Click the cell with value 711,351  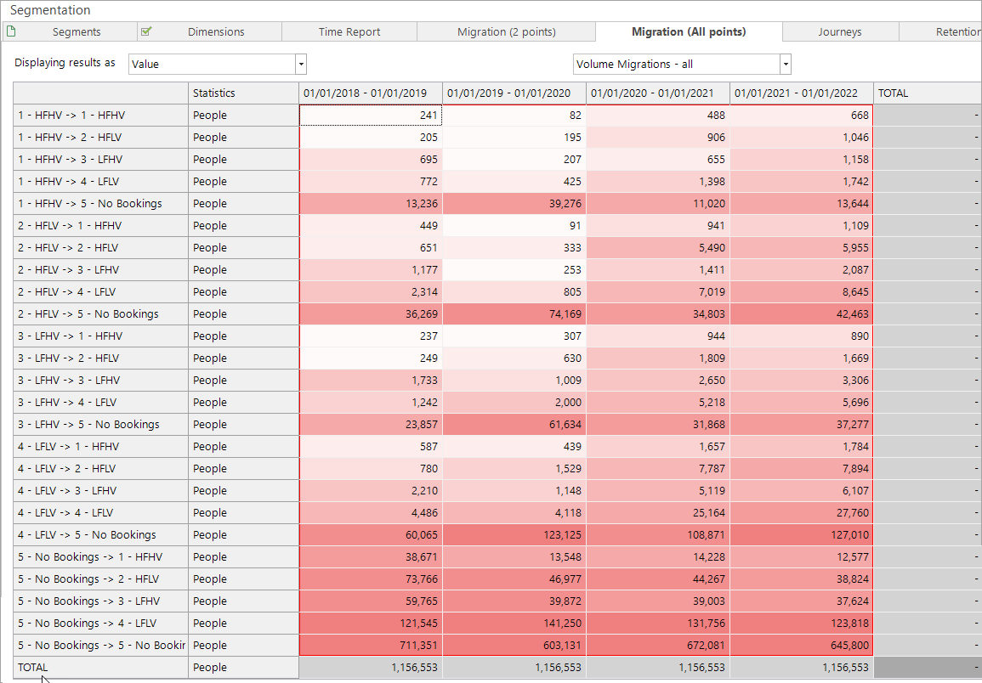[x=371, y=646]
